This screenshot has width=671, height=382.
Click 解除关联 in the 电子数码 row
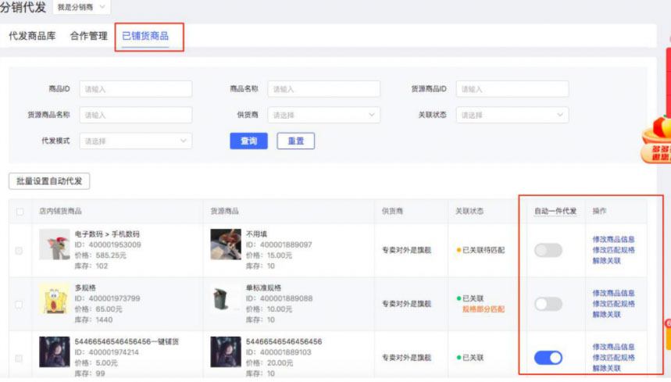[606, 260]
